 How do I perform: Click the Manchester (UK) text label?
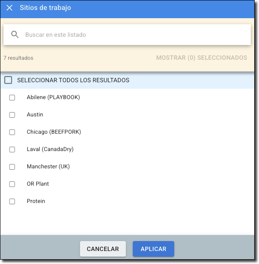pyautogui.click(x=48, y=167)
